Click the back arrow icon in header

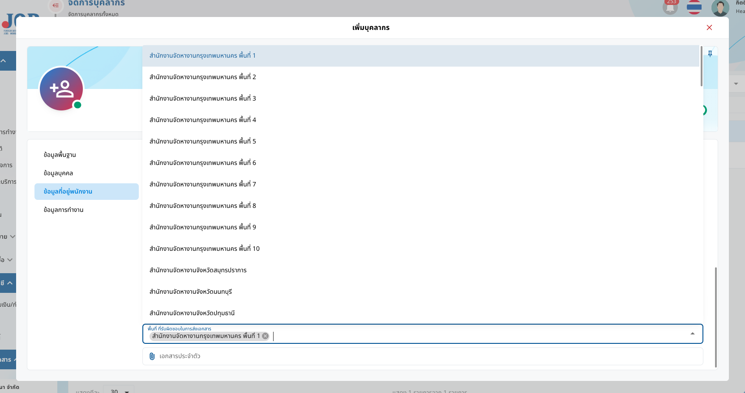click(56, 5)
